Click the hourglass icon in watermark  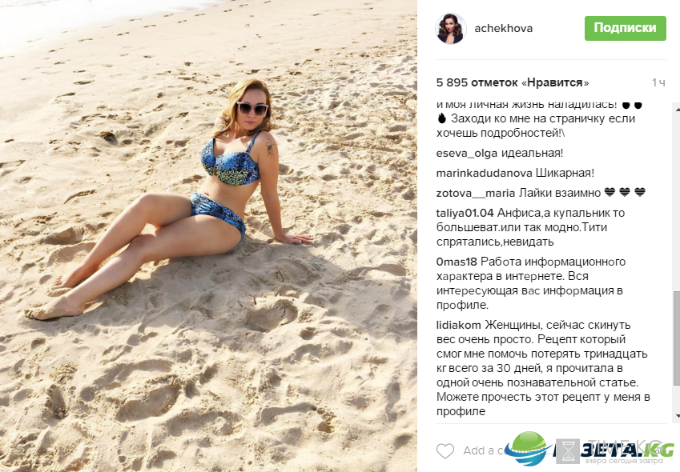pyautogui.click(x=568, y=451)
